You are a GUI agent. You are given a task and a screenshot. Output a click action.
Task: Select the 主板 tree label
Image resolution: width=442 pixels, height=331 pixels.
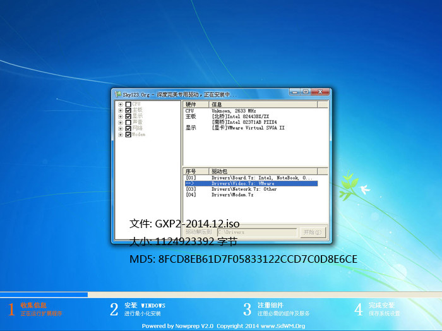(137, 111)
